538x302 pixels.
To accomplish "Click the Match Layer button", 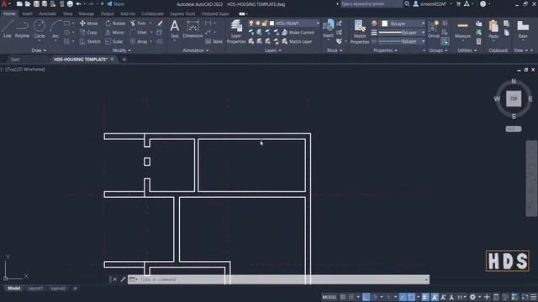I will click(x=297, y=41).
